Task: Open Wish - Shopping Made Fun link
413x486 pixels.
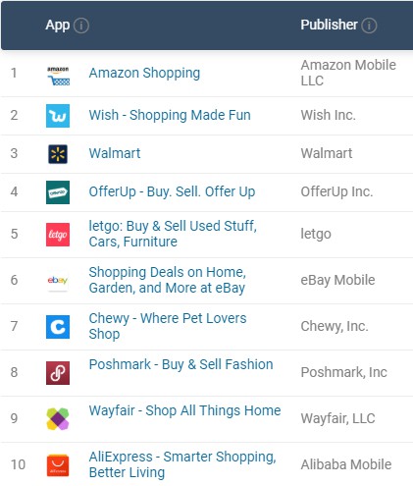Action: pyautogui.click(x=170, y=115)
